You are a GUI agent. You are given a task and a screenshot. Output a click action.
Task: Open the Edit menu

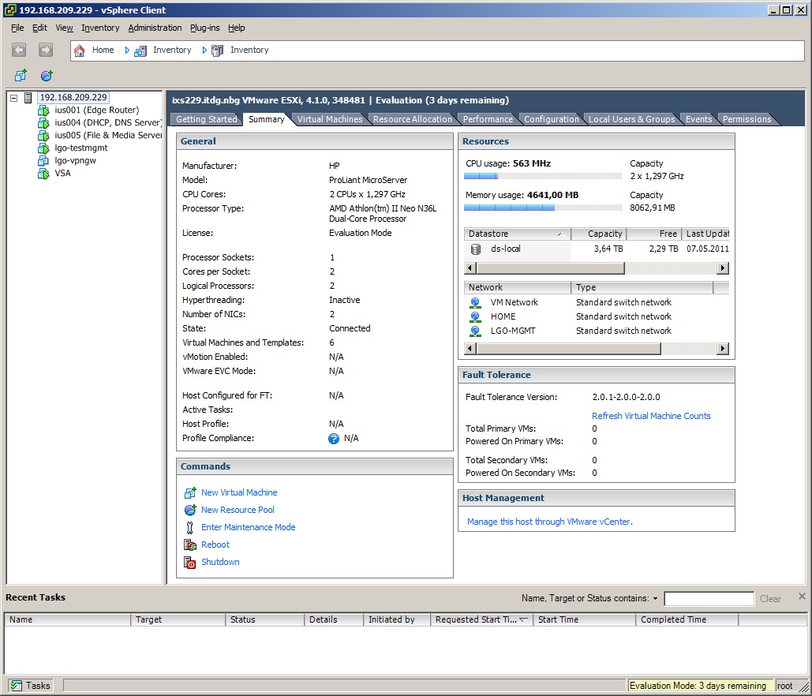39,28
